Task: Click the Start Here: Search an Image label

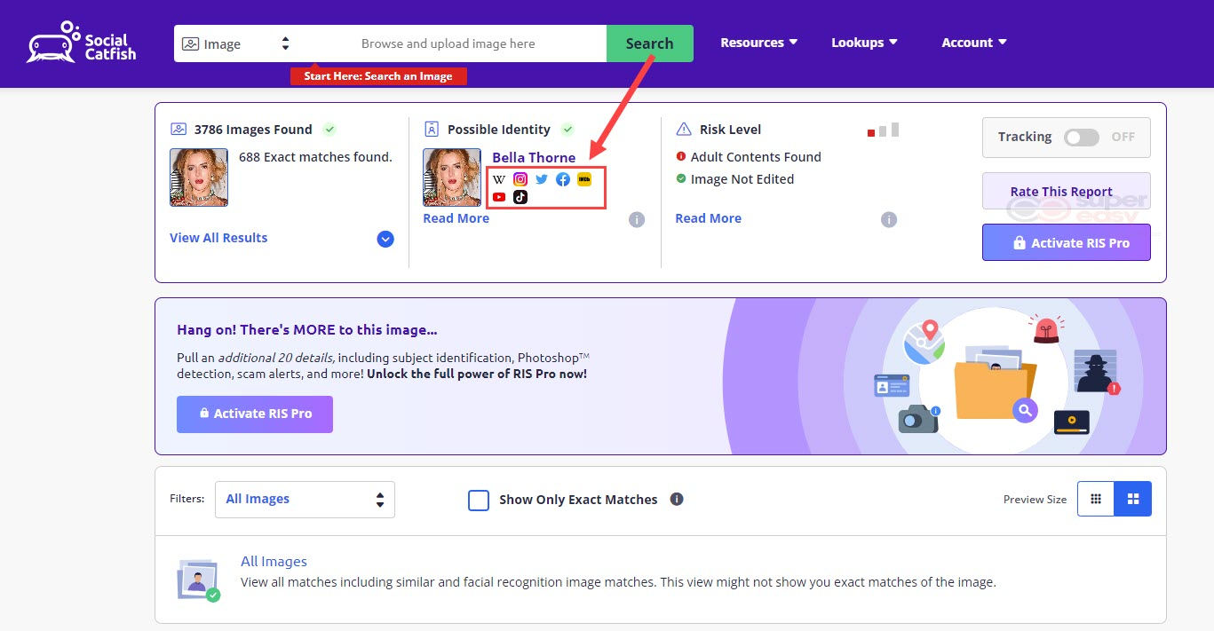Action: [x=378, y=76]
